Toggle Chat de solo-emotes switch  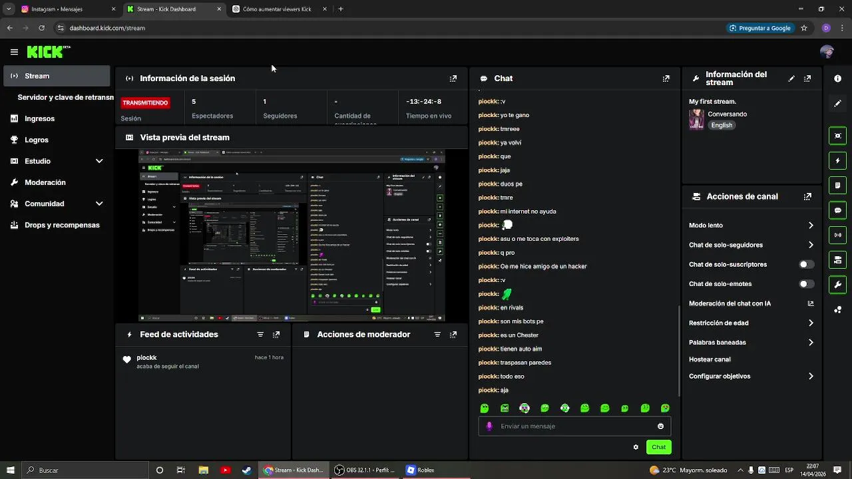(806, 284)
